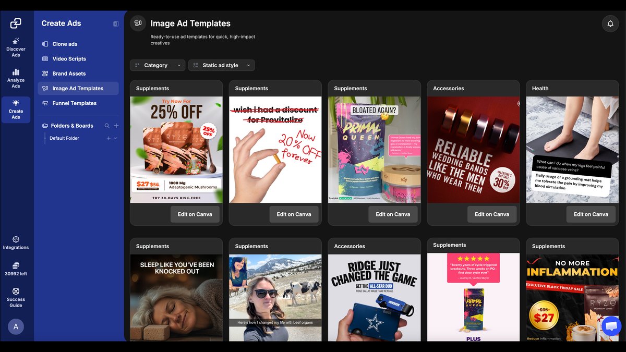This screenshot has width=626, height=352.
Task: Open Ryze 25% OFF ad thumbnail
Action: pyautogui.click(x=176, y=150)
